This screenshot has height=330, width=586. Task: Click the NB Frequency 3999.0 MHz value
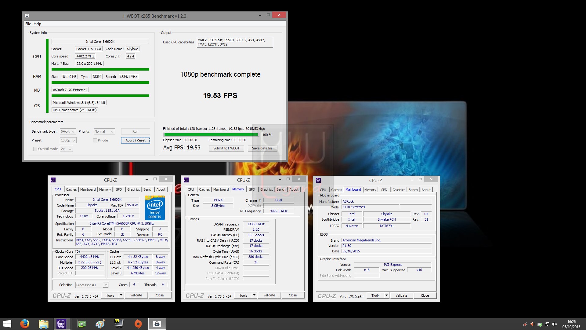[x=279, y=211]
